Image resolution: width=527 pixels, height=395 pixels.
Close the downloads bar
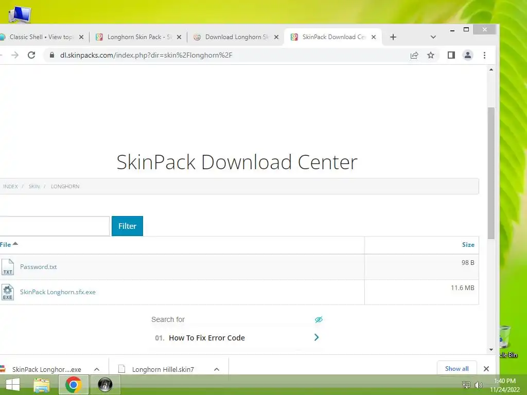(x=486, y=369)
